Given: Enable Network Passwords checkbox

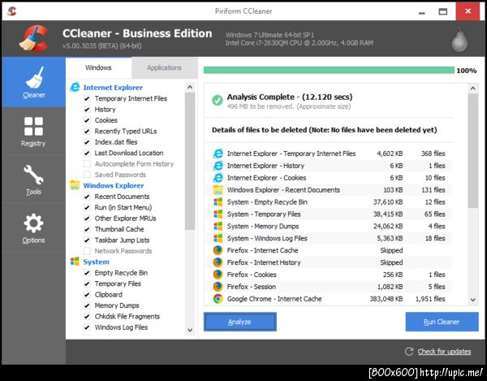Looking at the screenshot, I should (x=87, y=251).
